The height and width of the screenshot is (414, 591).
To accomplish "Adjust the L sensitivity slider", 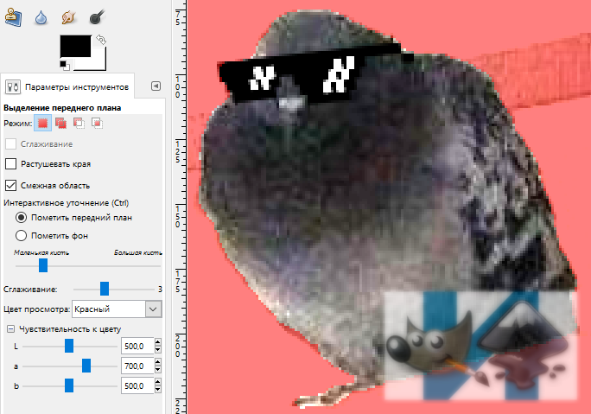I will pyautogui.click(x=69, y=346).
